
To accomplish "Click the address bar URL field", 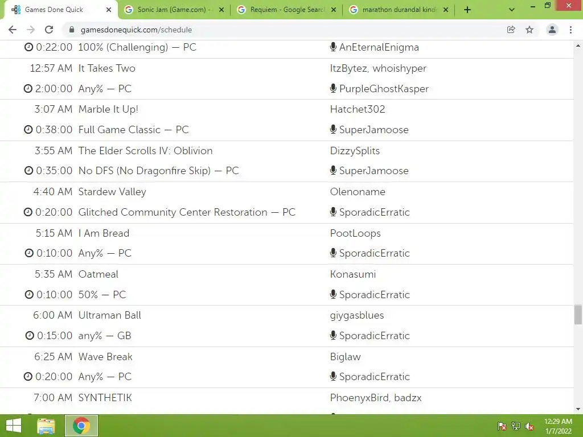I will click(x=286, y=30).
